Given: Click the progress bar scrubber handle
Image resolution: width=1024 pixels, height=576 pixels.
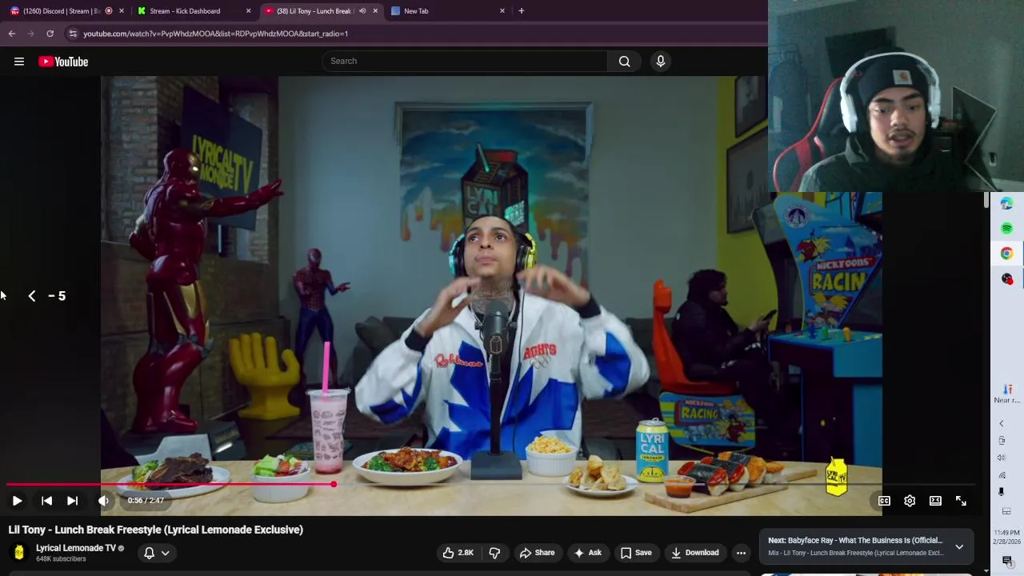Looking at the screenshot, I should coord(334,484).
